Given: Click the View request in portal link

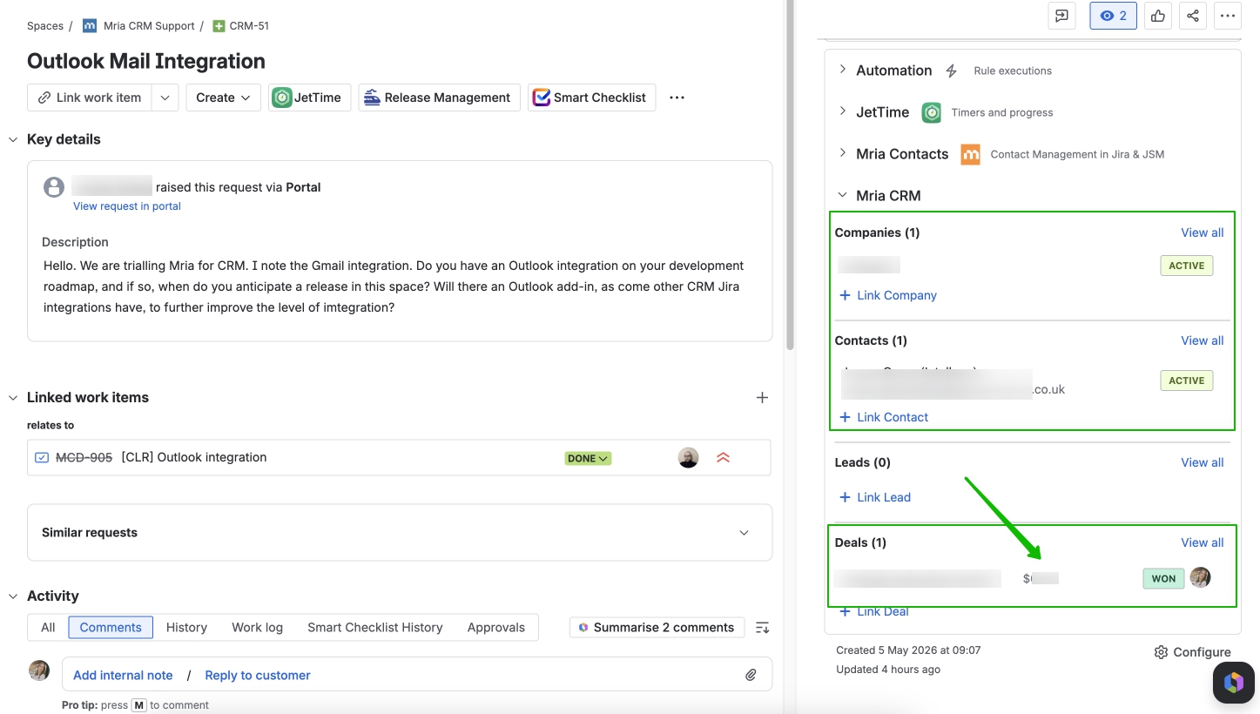Looking at the screenshot, I should coord(127,206).
